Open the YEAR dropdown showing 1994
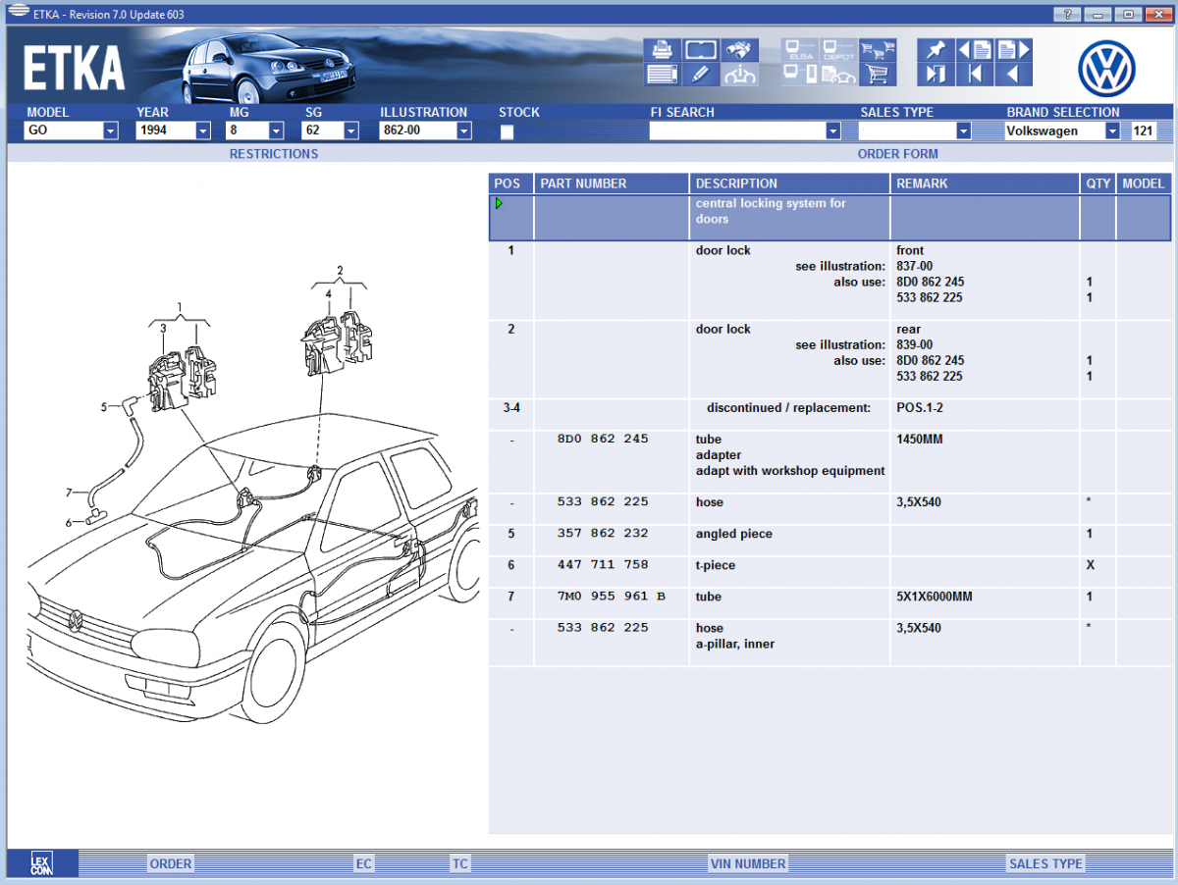1178x885 pixels. click(x=203, y=130)
